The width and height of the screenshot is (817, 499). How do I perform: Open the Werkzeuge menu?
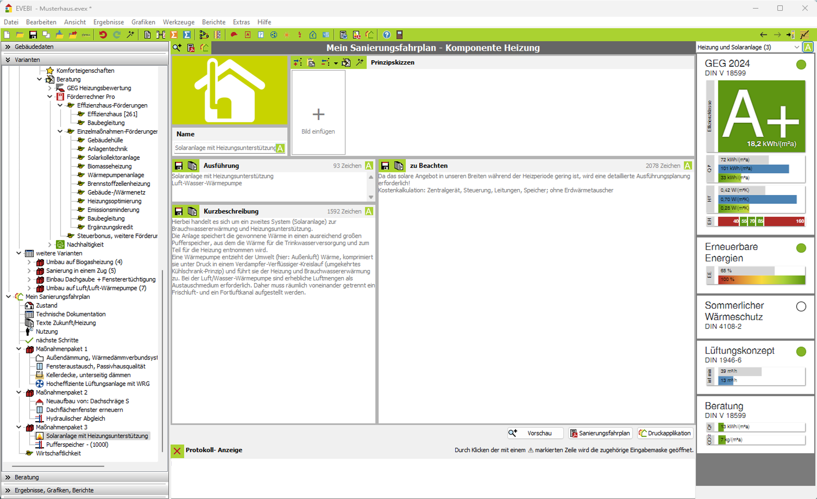(x=178, y=22)
